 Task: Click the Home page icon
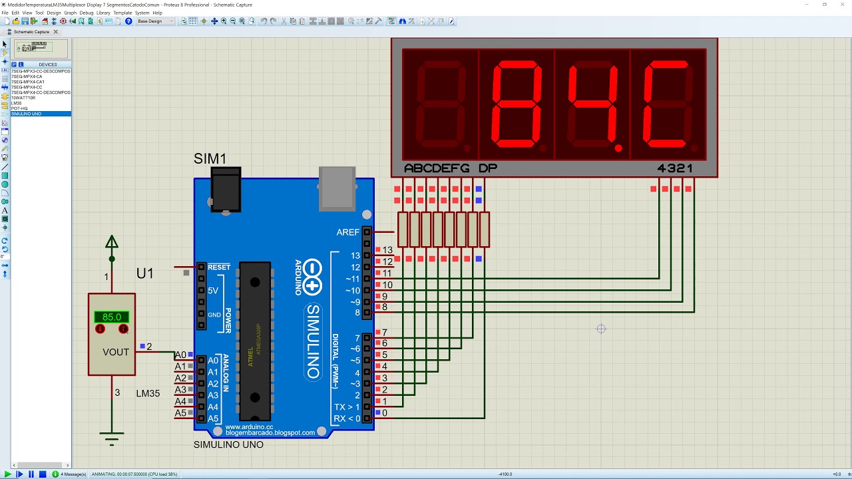[x=45, y=21]
